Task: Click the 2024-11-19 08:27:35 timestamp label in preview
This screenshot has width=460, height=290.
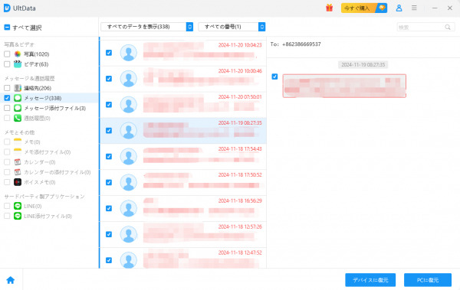Action: point(363,65)
